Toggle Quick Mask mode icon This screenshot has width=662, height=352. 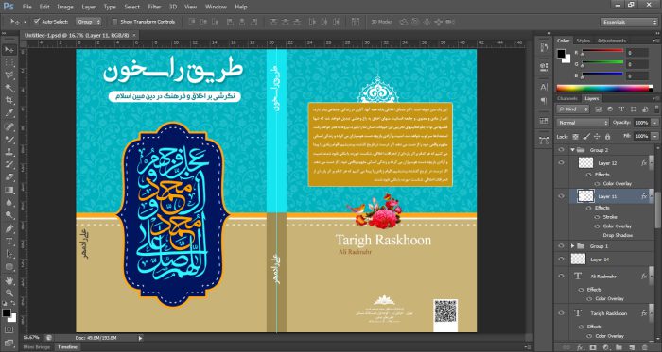coord(9,329)
